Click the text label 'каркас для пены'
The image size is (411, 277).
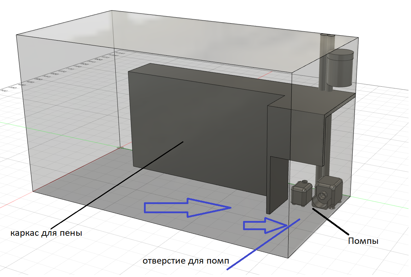47,233
